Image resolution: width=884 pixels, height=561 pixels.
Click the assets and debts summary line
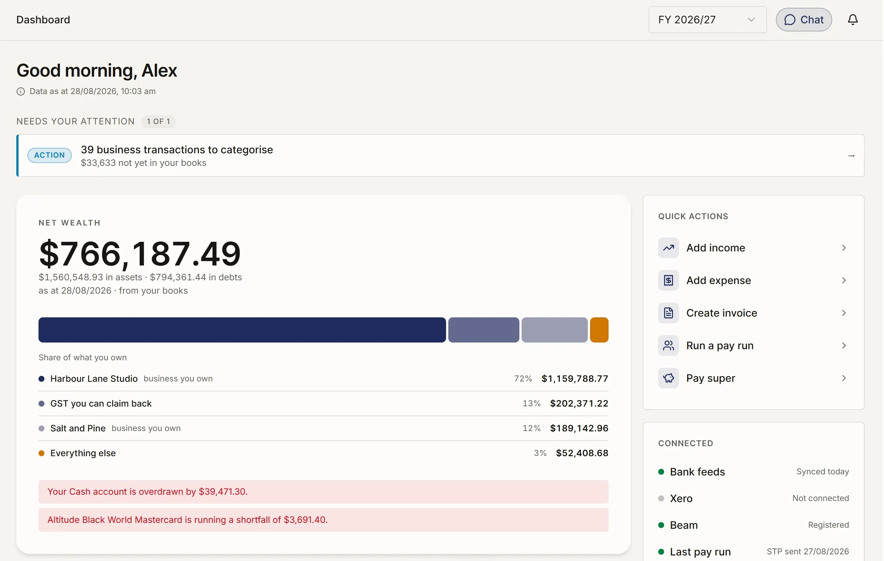(140, 277)
